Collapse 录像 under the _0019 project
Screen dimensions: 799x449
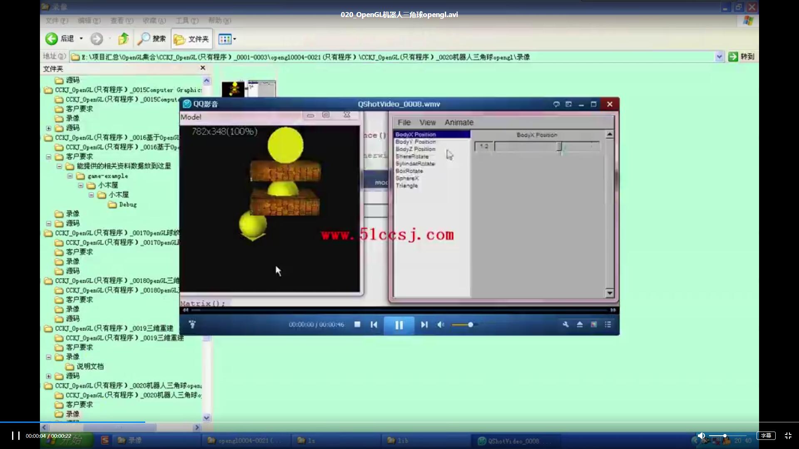(49, 357)
